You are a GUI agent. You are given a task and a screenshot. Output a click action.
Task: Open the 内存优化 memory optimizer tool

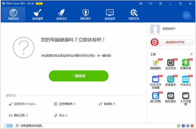click(x=186, y=81)
